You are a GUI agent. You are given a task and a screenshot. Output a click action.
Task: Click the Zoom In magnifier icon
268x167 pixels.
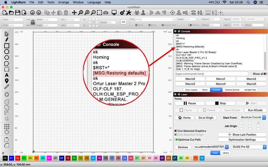[x=87, y=13]
